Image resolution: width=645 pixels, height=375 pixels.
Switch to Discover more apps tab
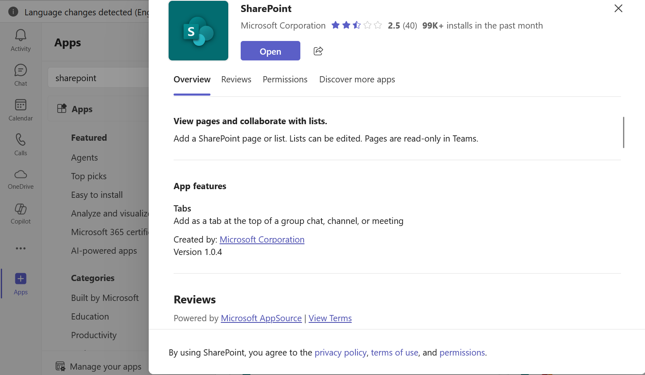point(357,79)
